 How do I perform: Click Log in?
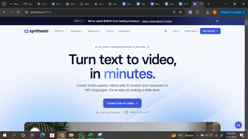(x=176, y=31)
